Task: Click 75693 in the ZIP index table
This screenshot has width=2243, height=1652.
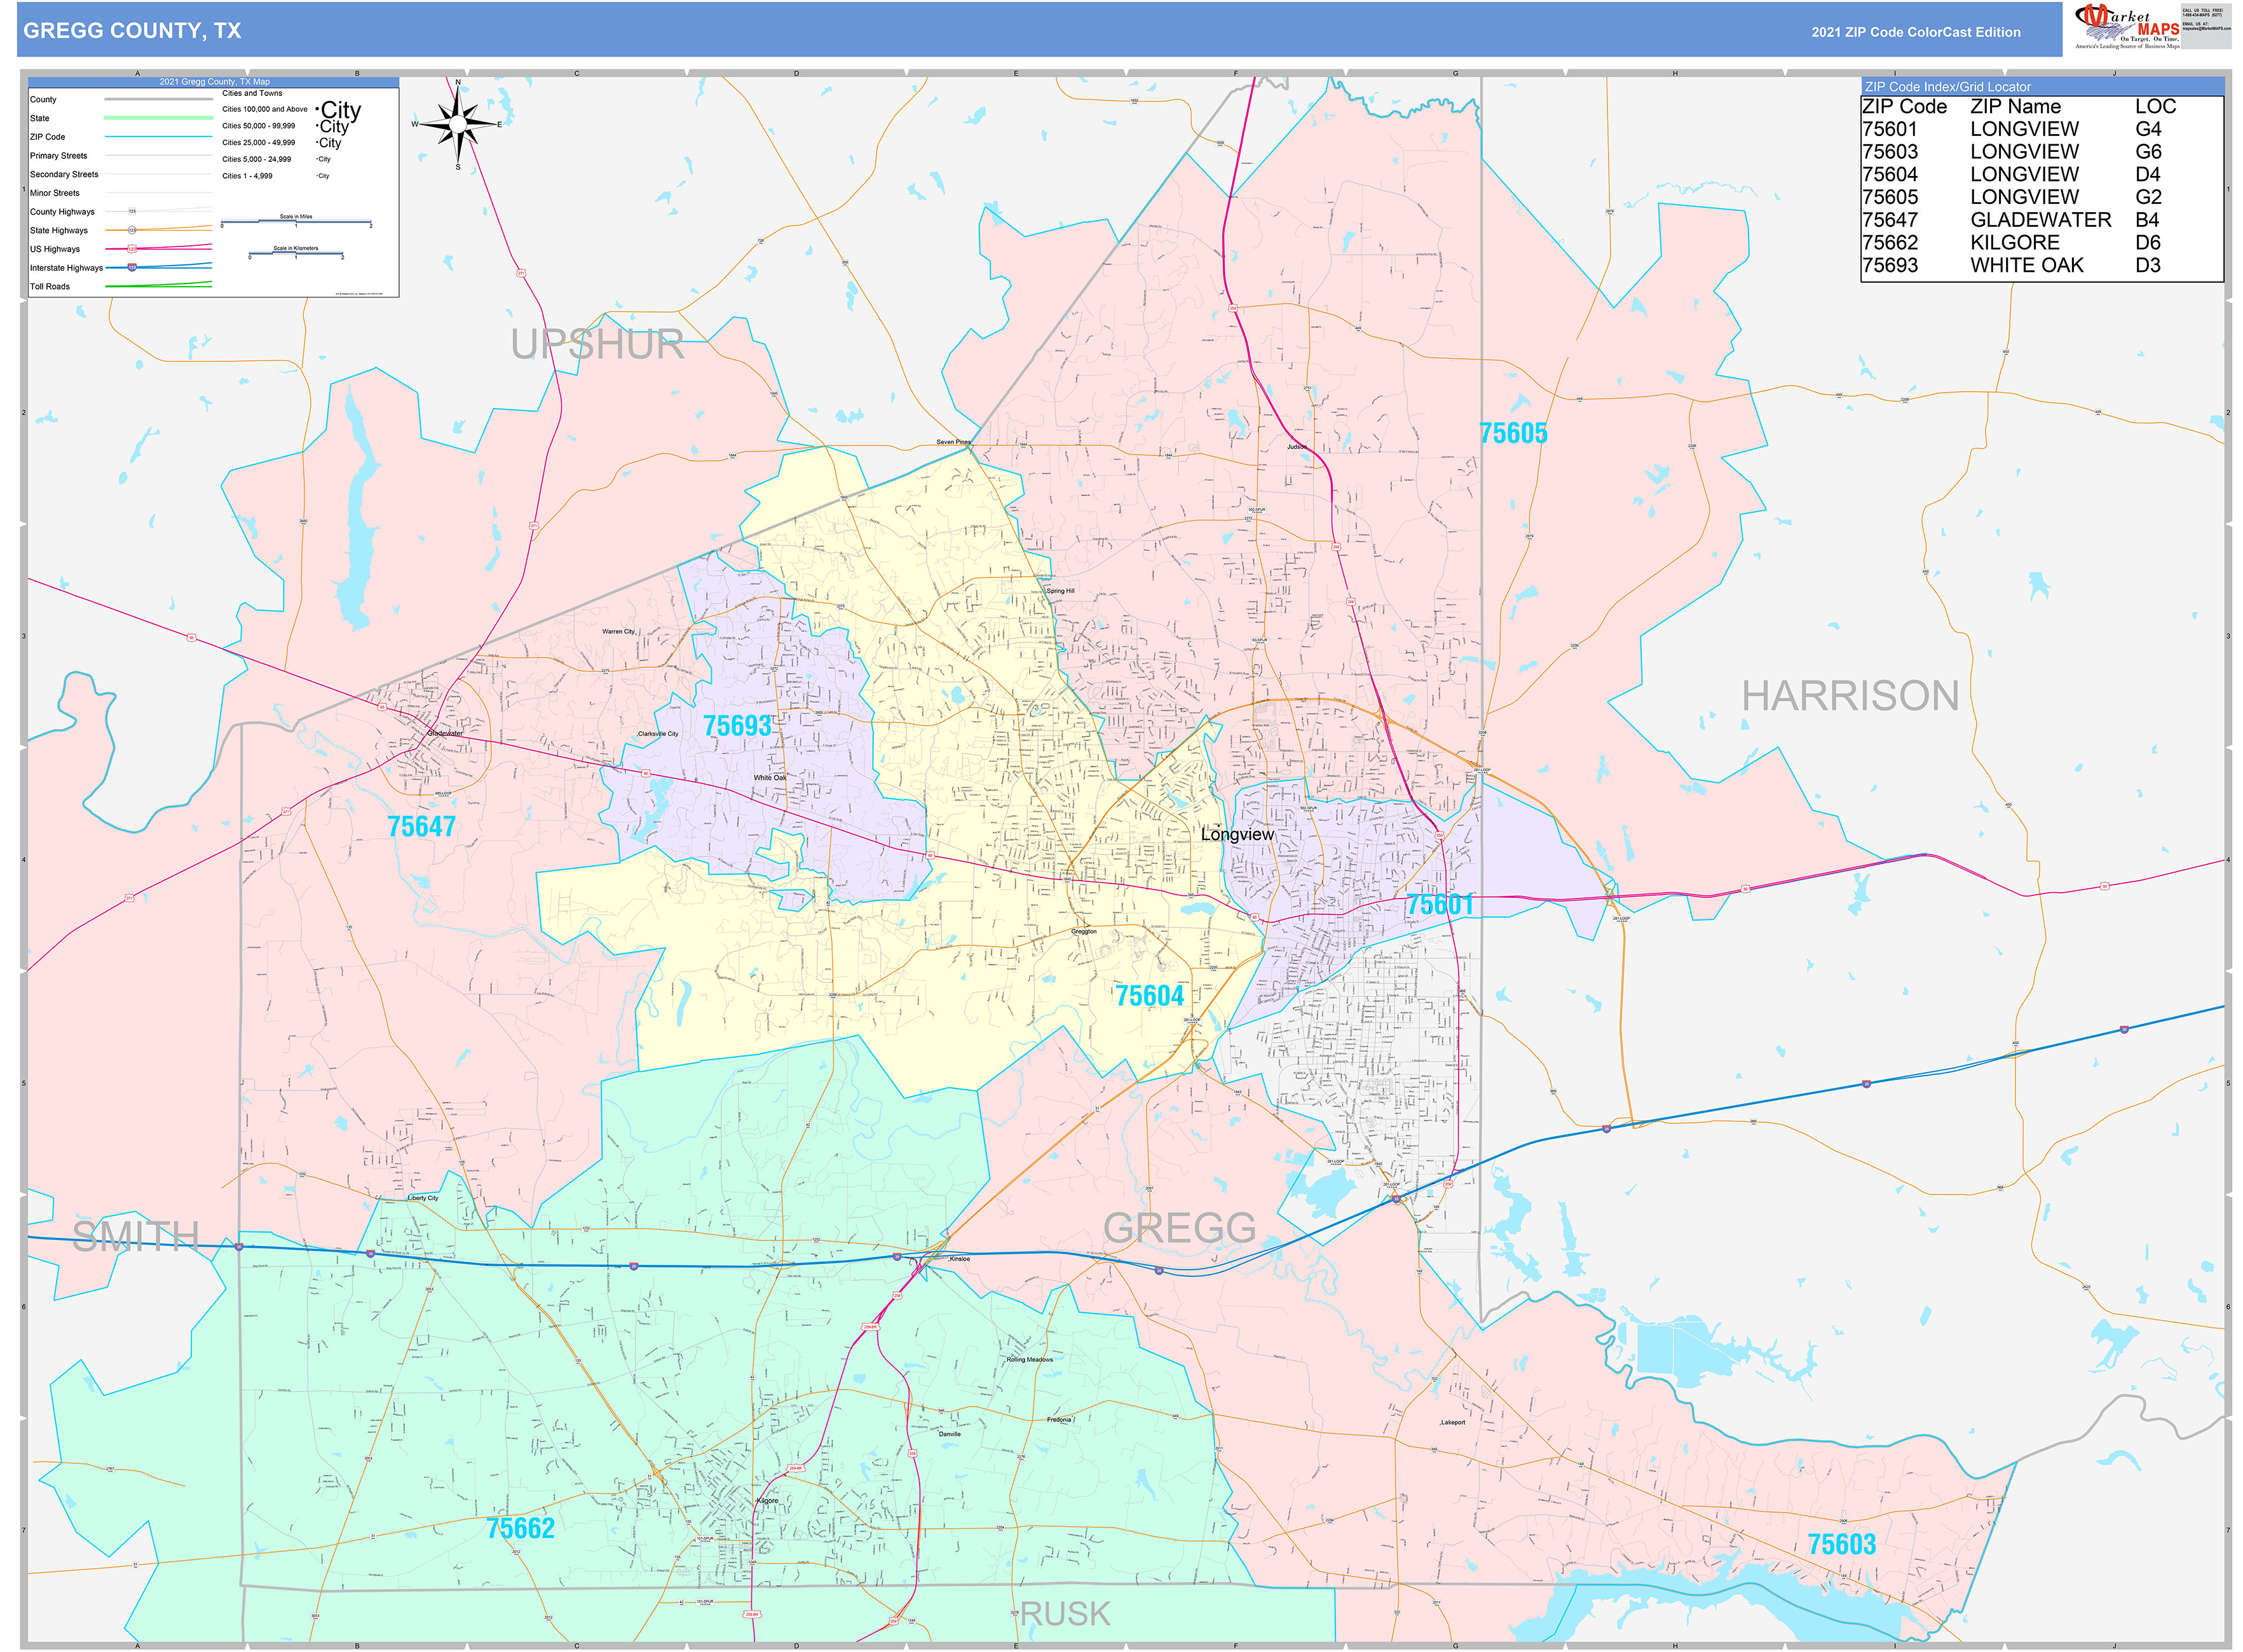Action: (x=1889, y=265)
